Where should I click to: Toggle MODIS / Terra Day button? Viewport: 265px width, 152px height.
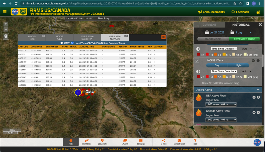click(217, 65)
